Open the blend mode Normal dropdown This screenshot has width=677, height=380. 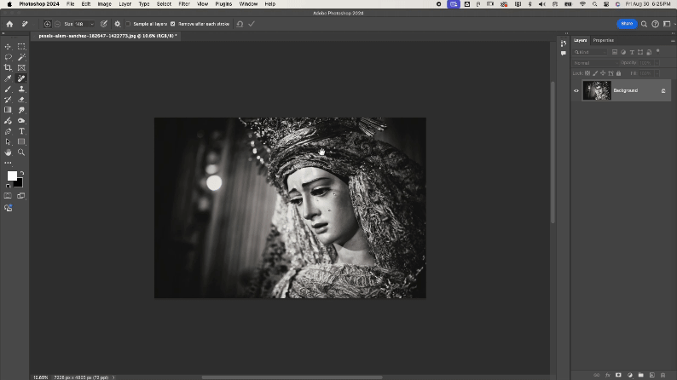pyautogui.click(x=593, y=63)
